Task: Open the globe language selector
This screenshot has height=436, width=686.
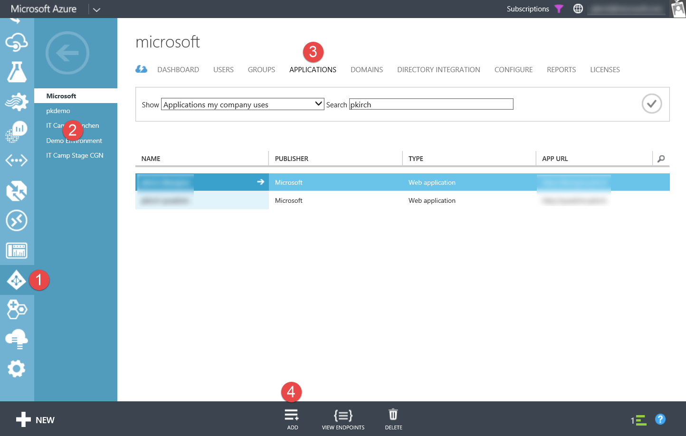Action: 578,9
